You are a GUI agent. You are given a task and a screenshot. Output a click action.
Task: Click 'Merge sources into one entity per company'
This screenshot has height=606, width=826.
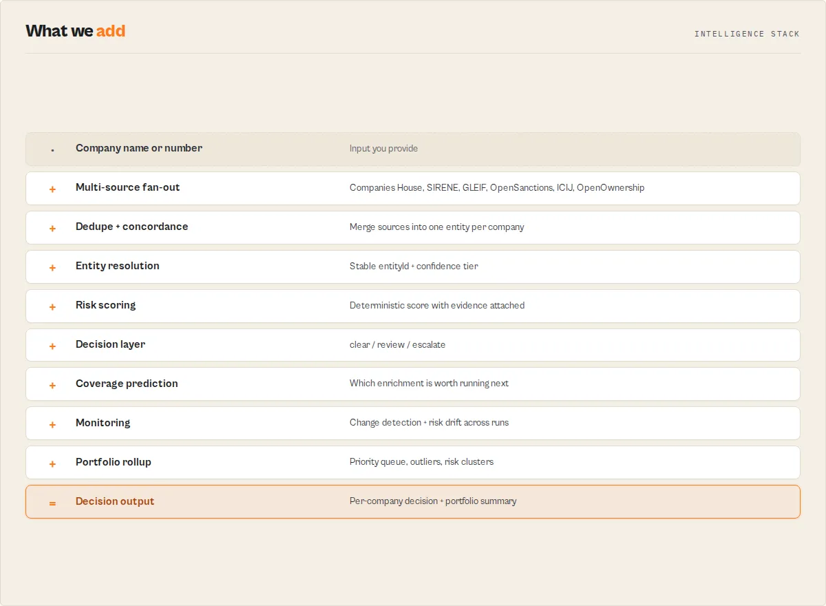tap(437, 227)
